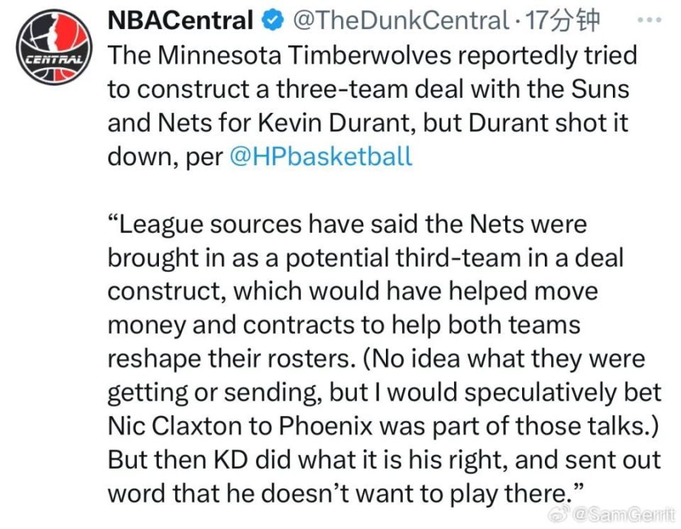The height and width of the screenshot is (529, 681).
Task: Click the CENTRAL banner text in avatar logo
Action: [x=55, y=60]
